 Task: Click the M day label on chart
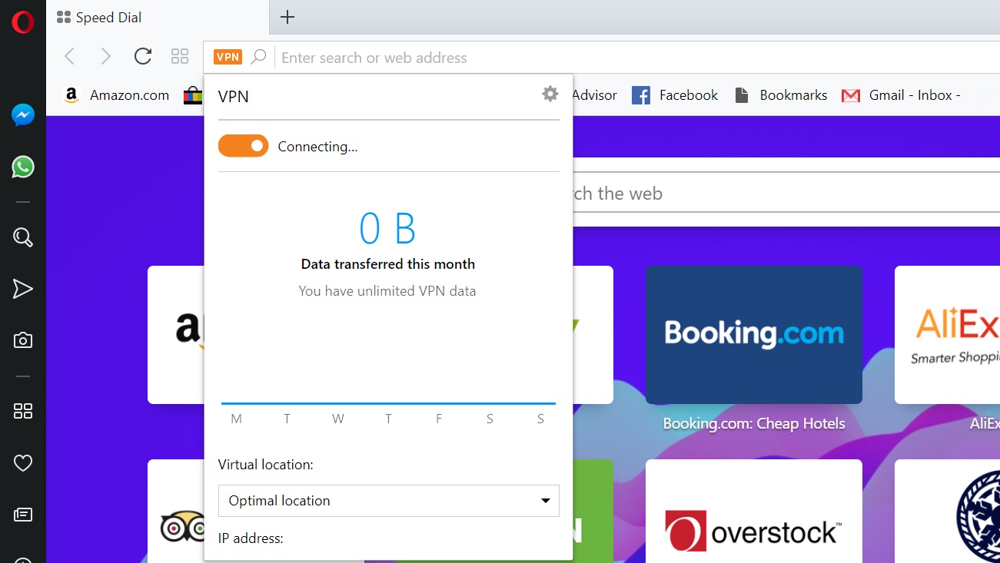[236, 419]
